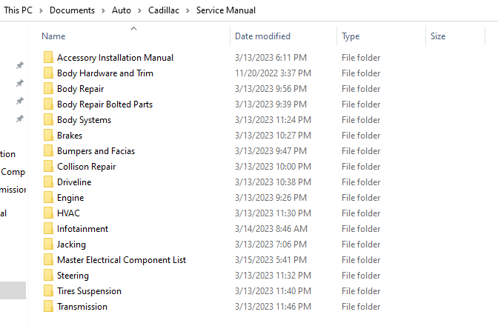Sort by Type column header
Screen dimensions: 498x326
[351, 36]
